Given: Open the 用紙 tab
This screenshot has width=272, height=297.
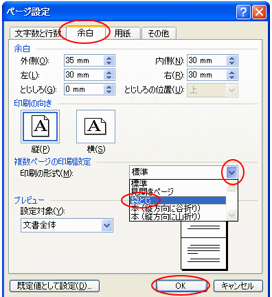Looking at the screenshot, I should coord(123,34).
